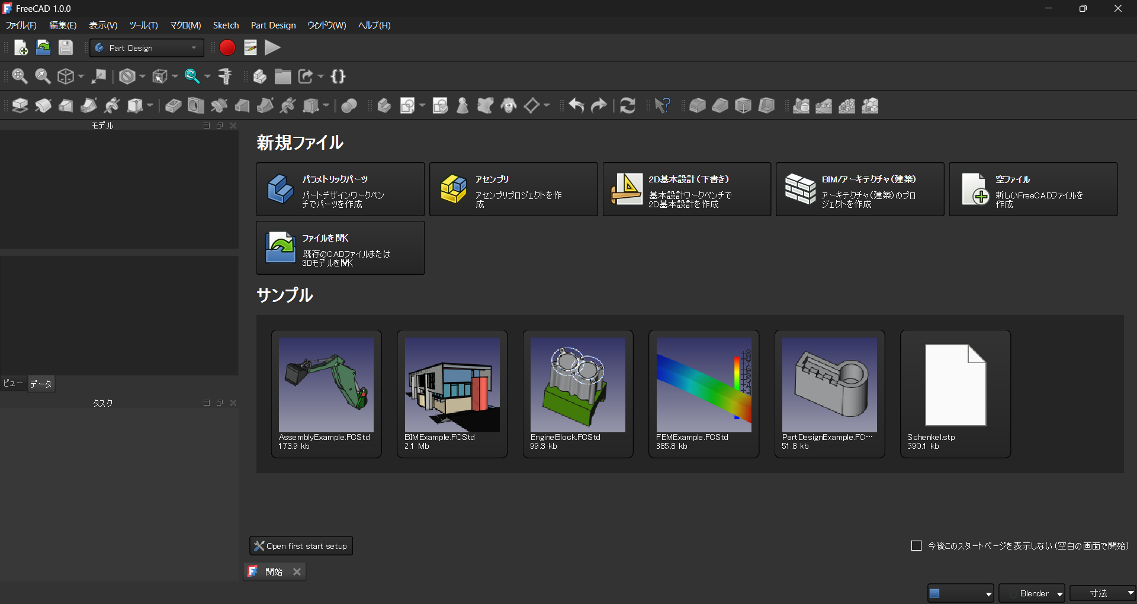The height and width of the screenshot is (604, 1137).
Task: Refresh and recompute the document icon
Action: click(x=628, y=105)
